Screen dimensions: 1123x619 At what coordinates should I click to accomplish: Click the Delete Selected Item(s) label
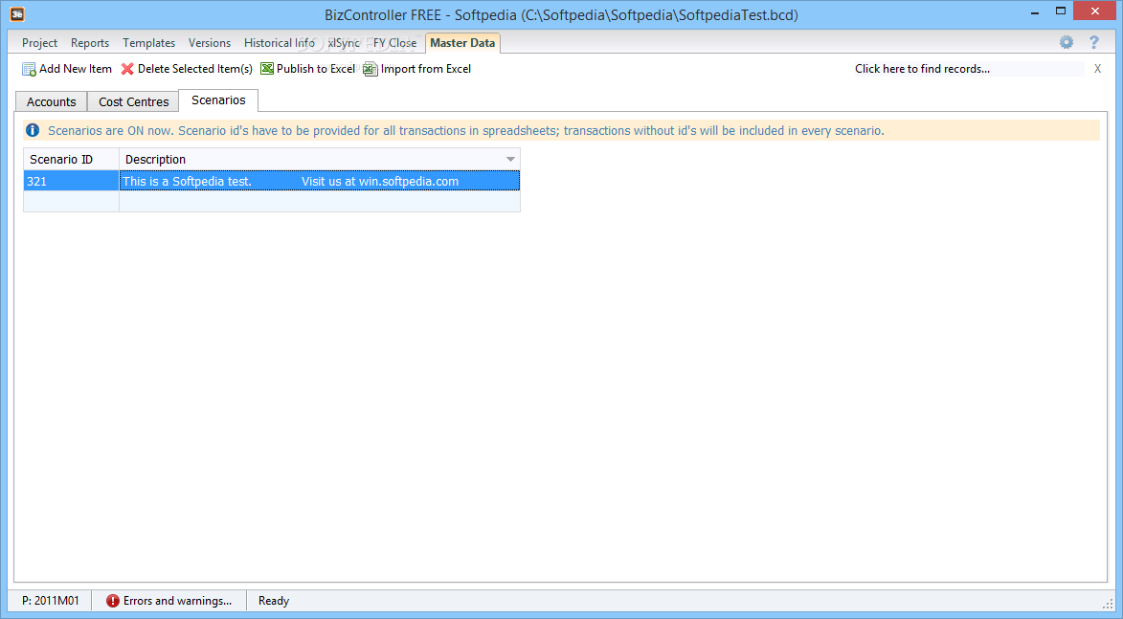pos(194,69)
